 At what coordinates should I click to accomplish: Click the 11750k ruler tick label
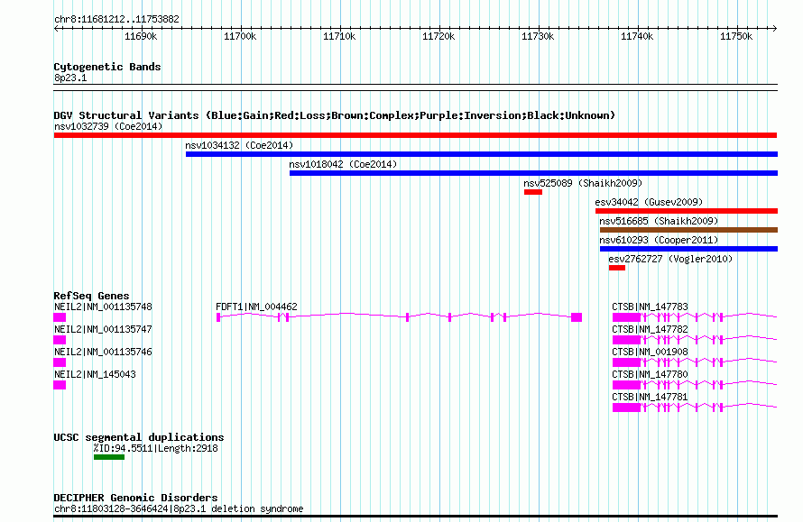[736, 36]
